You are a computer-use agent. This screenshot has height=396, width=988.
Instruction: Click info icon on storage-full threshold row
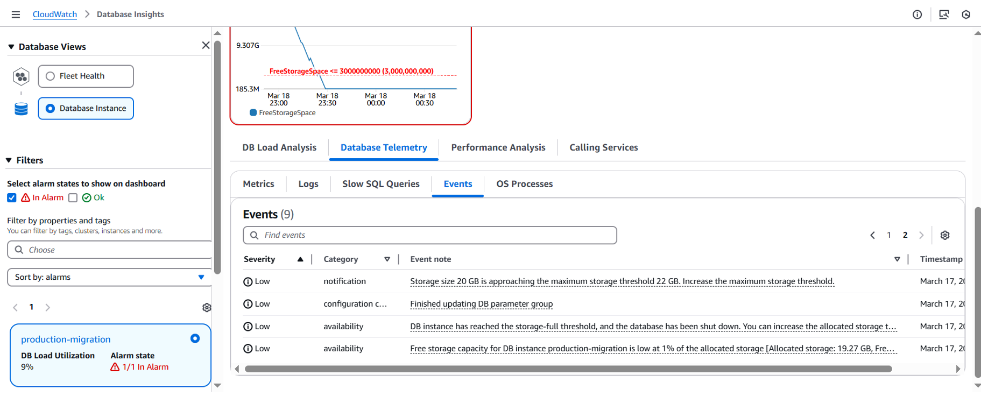point(248,327)
